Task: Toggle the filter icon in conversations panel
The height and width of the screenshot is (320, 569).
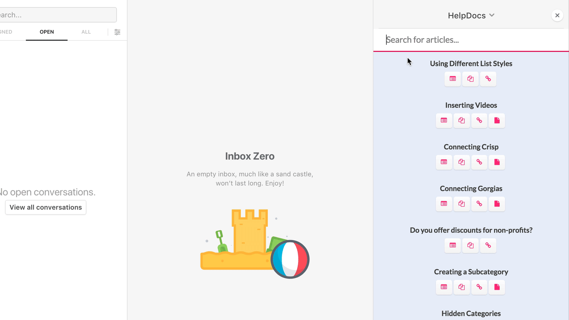Action: [117, 32]
